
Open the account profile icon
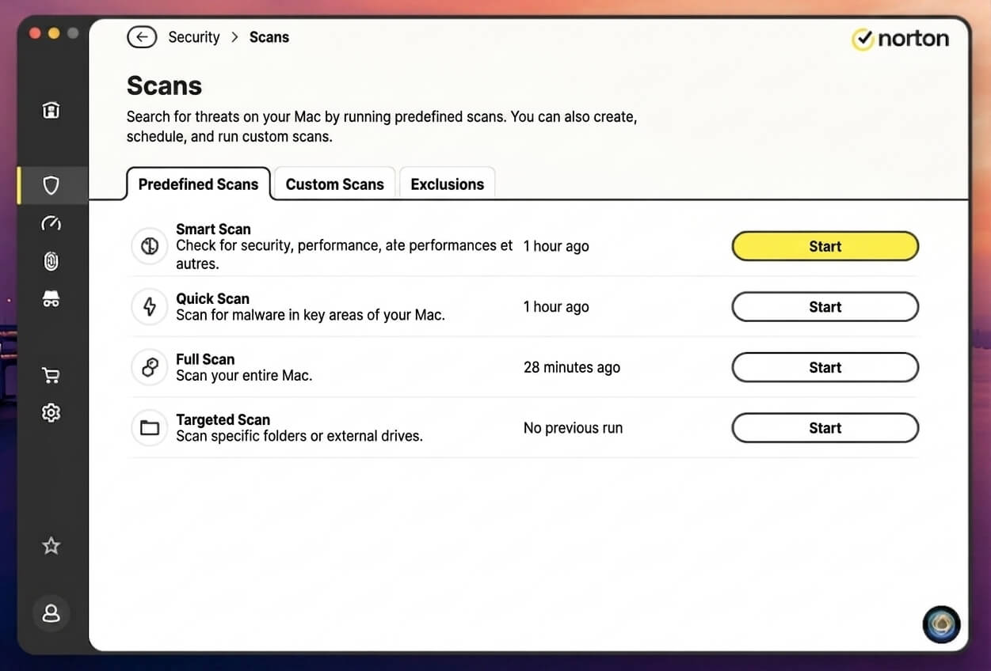tap(51, 613)
